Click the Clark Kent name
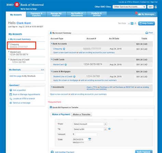Screen dimensions: 162x153 tap(24, 23)
